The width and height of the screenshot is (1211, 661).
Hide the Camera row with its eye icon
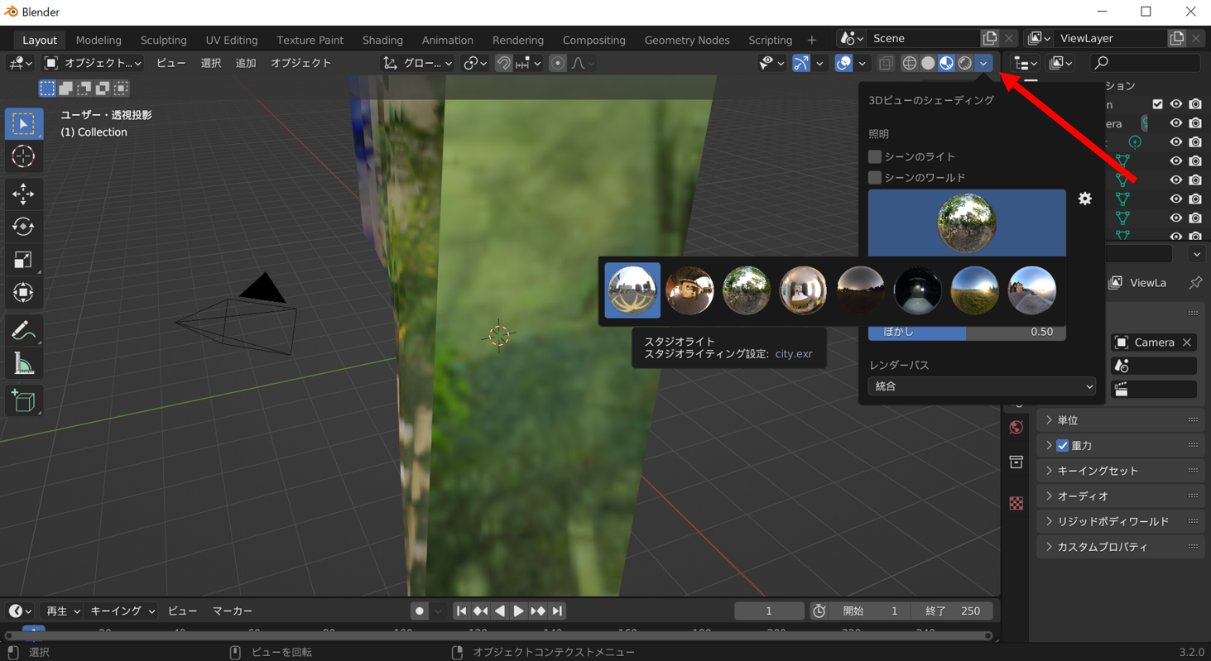point(1175,123)
